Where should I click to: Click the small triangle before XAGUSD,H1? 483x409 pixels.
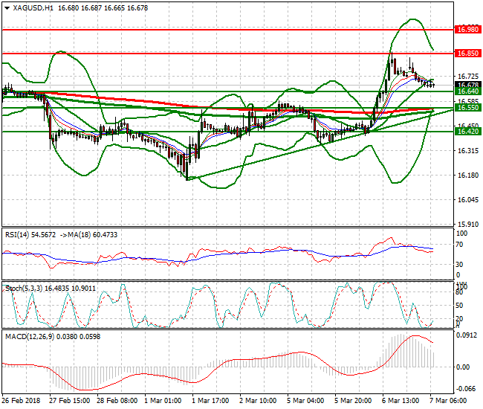pos(7,7)
